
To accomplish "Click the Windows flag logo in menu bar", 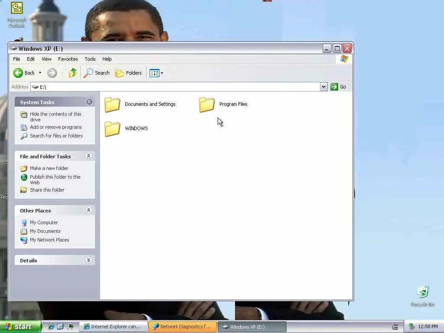I will 344,59.
